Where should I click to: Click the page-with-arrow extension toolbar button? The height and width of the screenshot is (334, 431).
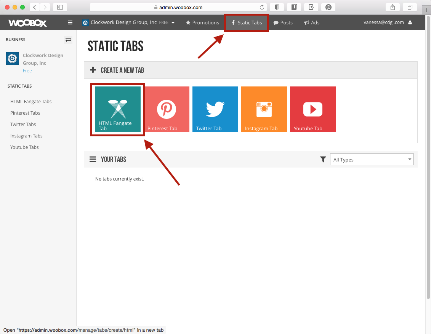tap(311, 7)
